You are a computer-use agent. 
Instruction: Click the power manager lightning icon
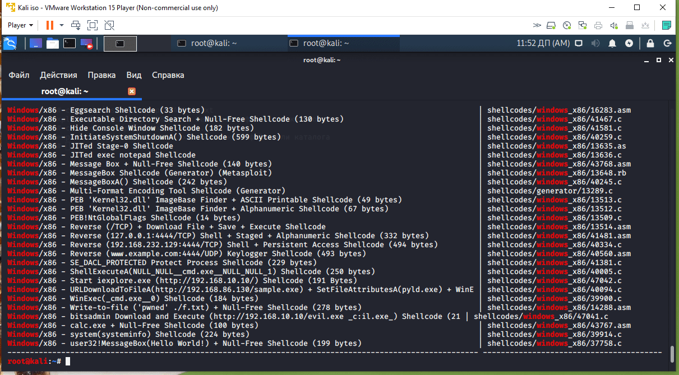point(629,43)
